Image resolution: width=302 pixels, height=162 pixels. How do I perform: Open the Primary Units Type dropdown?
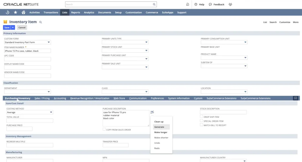coord(146,42)
